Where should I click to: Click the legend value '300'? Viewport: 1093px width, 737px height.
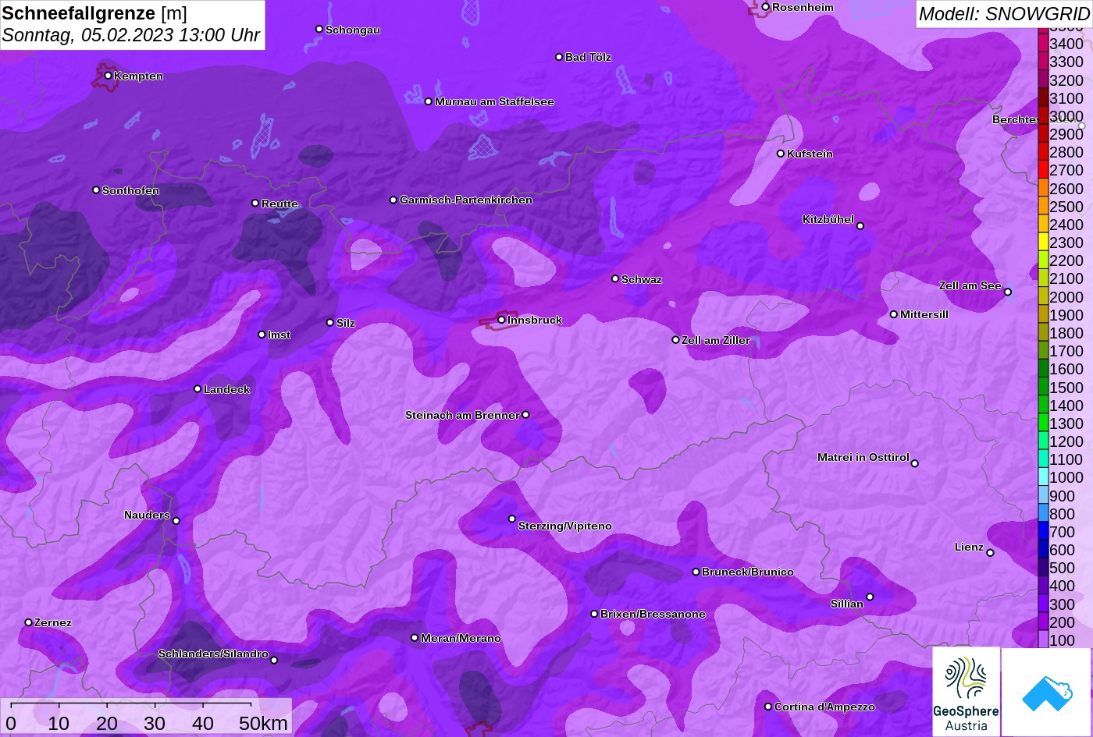tap(1062, 604)
